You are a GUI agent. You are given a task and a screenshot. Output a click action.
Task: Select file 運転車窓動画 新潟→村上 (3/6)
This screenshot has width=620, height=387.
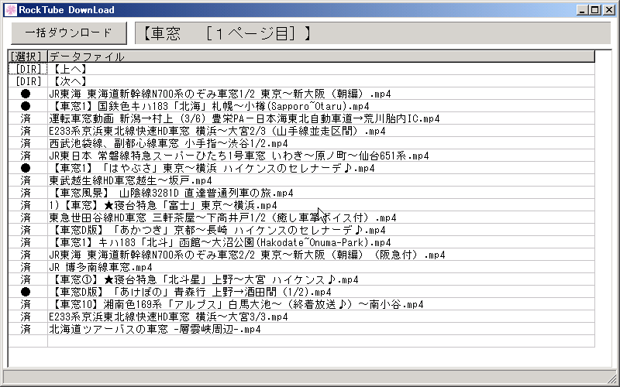tap(321, 118)
